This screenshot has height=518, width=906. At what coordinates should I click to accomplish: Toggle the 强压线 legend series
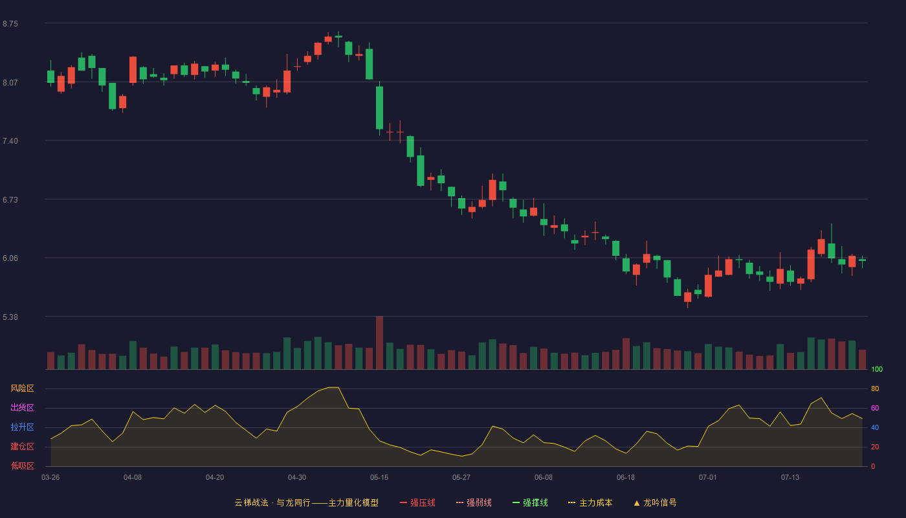click(417, 502)
